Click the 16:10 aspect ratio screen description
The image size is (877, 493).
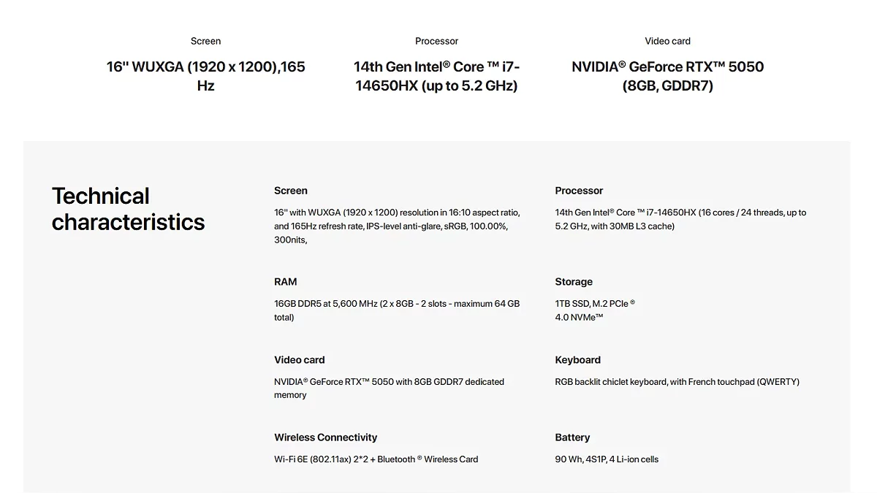point(397,226)
